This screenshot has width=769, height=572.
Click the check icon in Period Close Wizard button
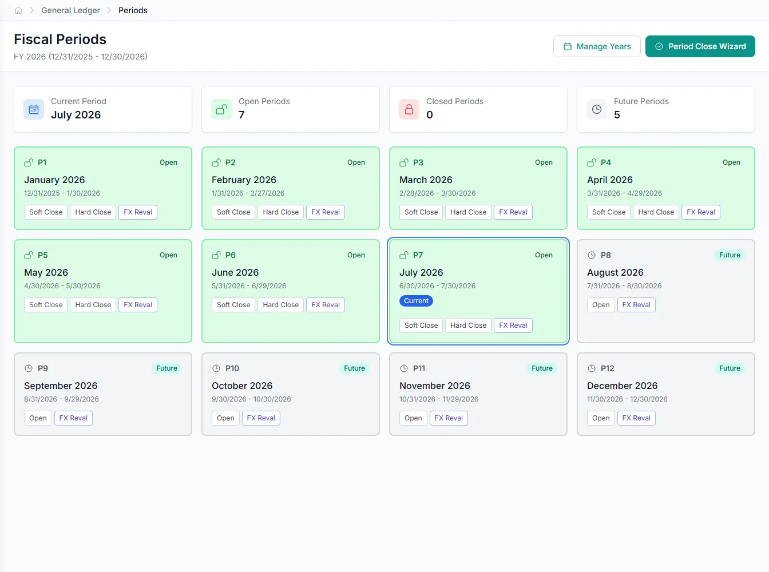pyautogui.click(x=659, y=46)
